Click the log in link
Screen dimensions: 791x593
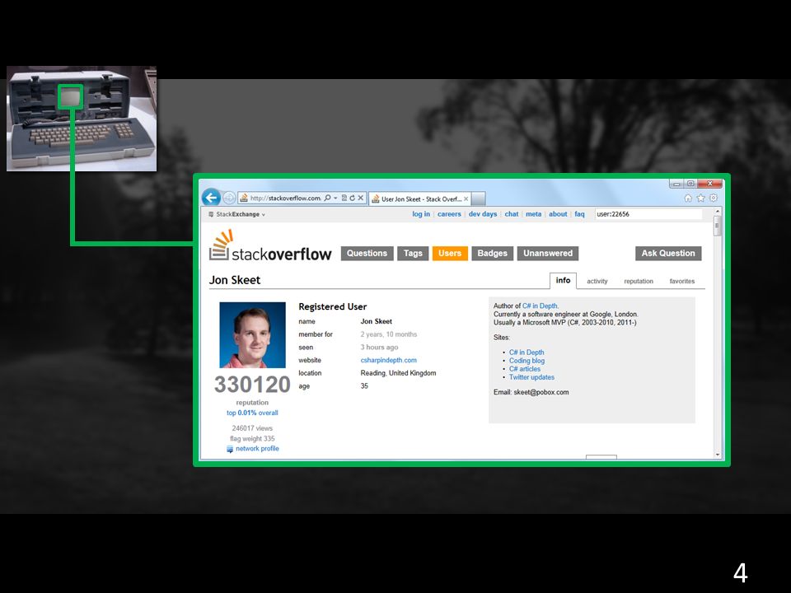click(x=421, y=214)
